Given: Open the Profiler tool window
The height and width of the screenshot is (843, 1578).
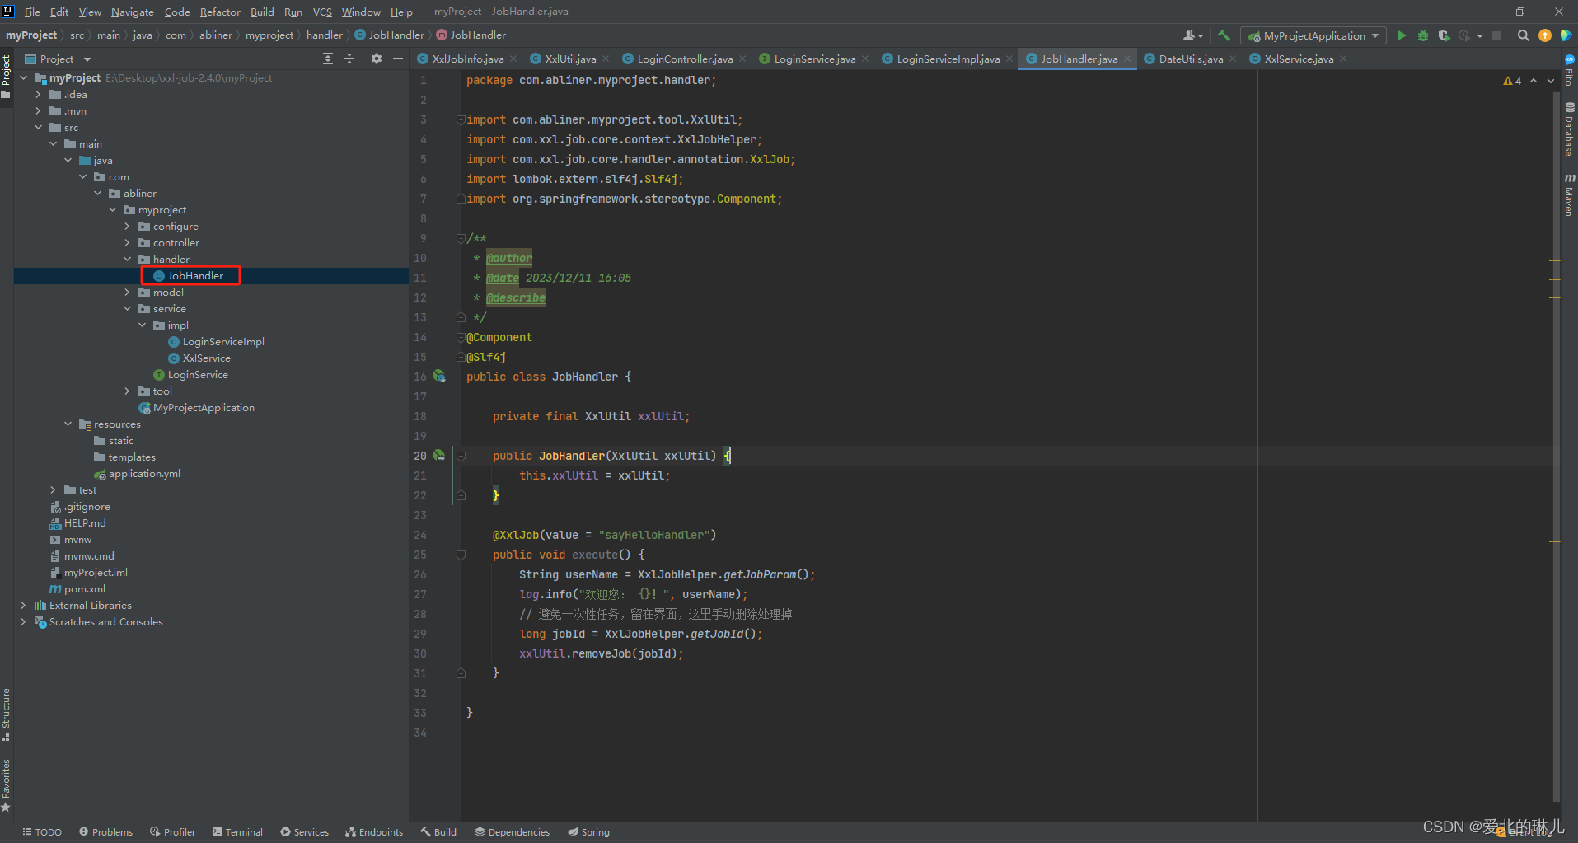Looking at the screenshot, I should tap(172, 832).
